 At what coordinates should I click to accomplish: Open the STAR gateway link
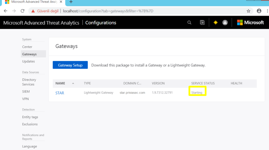(60, 93)
